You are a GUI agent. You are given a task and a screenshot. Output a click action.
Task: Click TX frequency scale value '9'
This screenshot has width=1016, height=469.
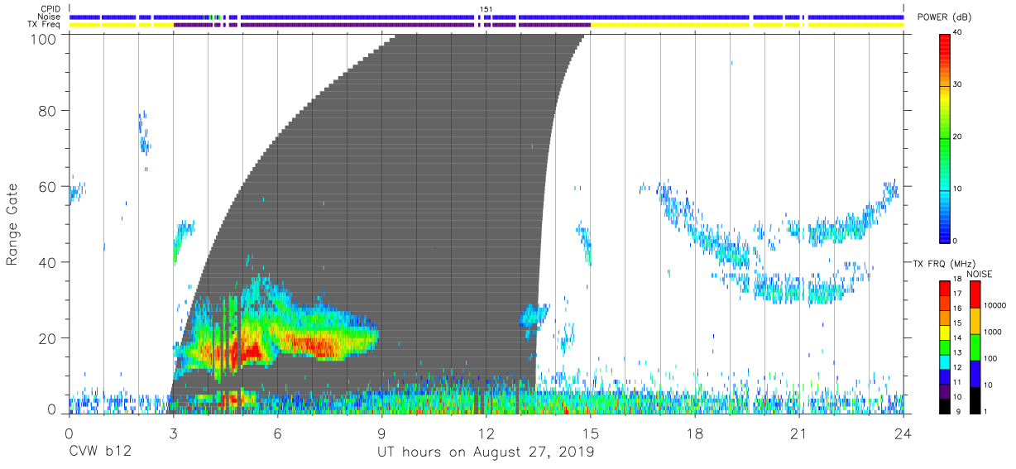(958, 411)
